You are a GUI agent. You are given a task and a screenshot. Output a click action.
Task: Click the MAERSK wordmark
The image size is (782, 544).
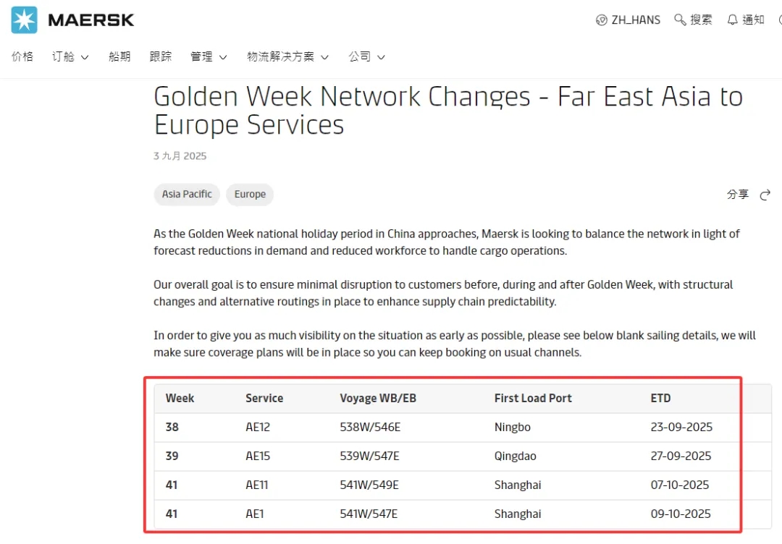(x=91, y=20)
